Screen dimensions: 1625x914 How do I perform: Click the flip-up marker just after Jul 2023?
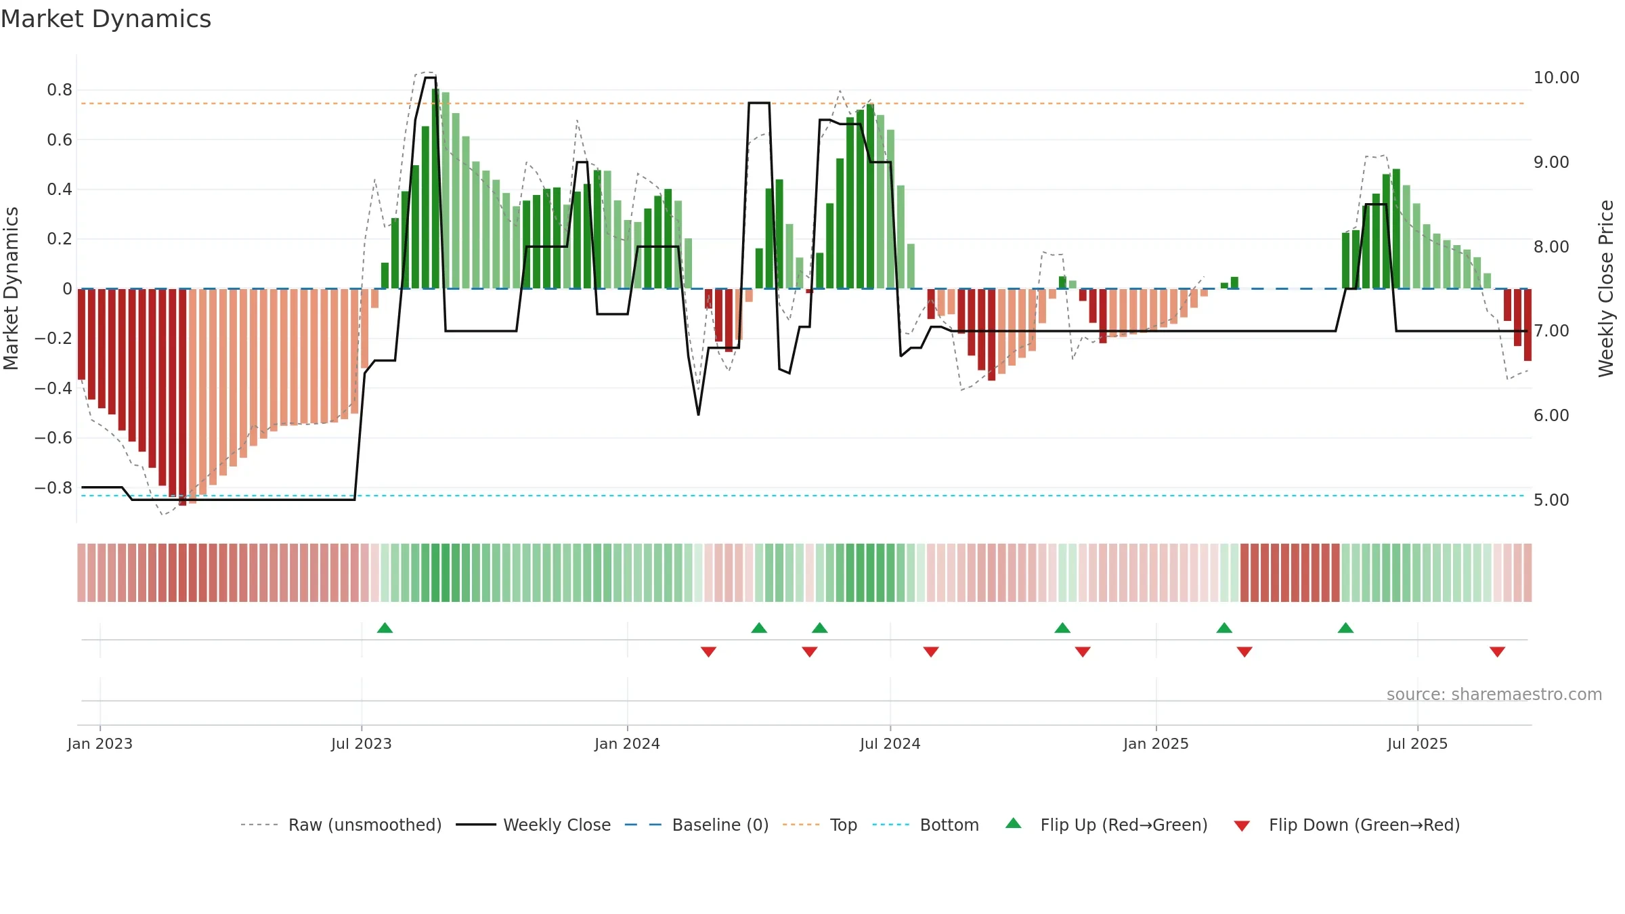[x=385, y=628]
